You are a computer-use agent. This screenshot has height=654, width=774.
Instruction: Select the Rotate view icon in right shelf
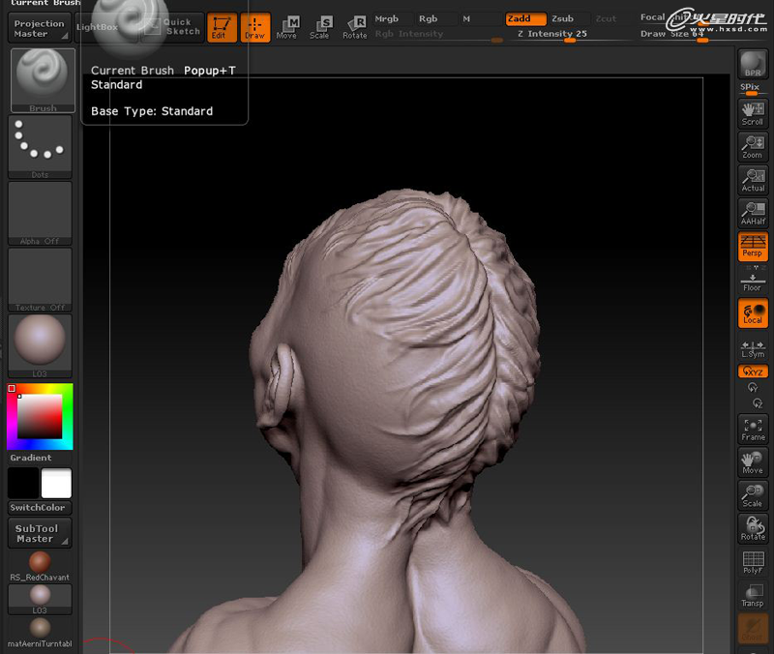(x=753, y=528)
